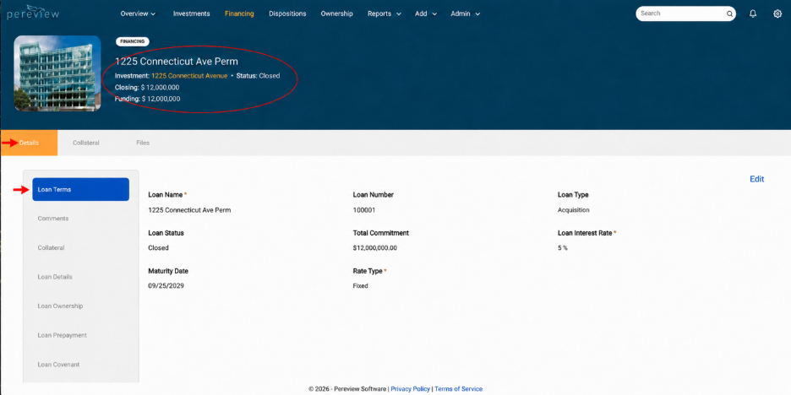Open the Privacy Policy link
Viewport: 791px width, 395px height.
410,389
